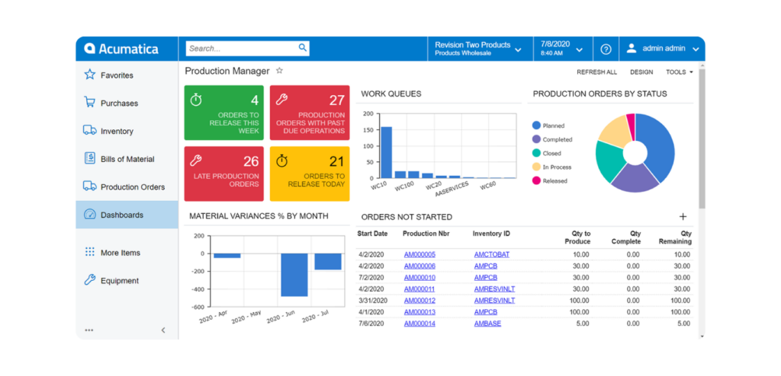Open the Help question mark icon
This screenshot has height=376, width=781.
tap(606, 49)
